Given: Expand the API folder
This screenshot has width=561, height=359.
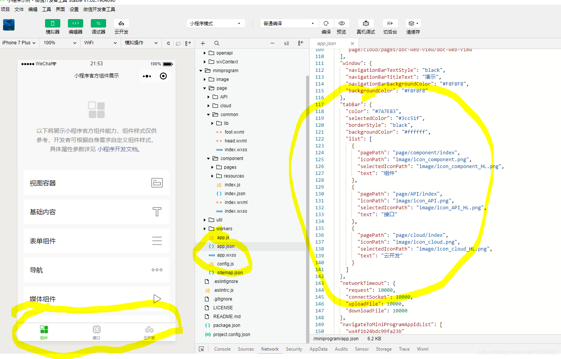Looking at the screenshot, I should click(x=208, y=97).
